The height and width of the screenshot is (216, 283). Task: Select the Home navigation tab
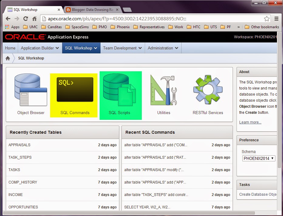coord(10,48)
